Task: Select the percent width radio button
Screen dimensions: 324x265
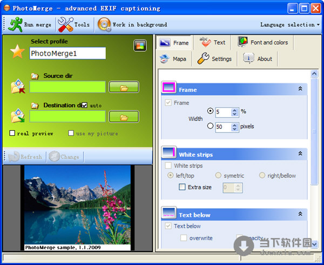Action: [211, 111]
